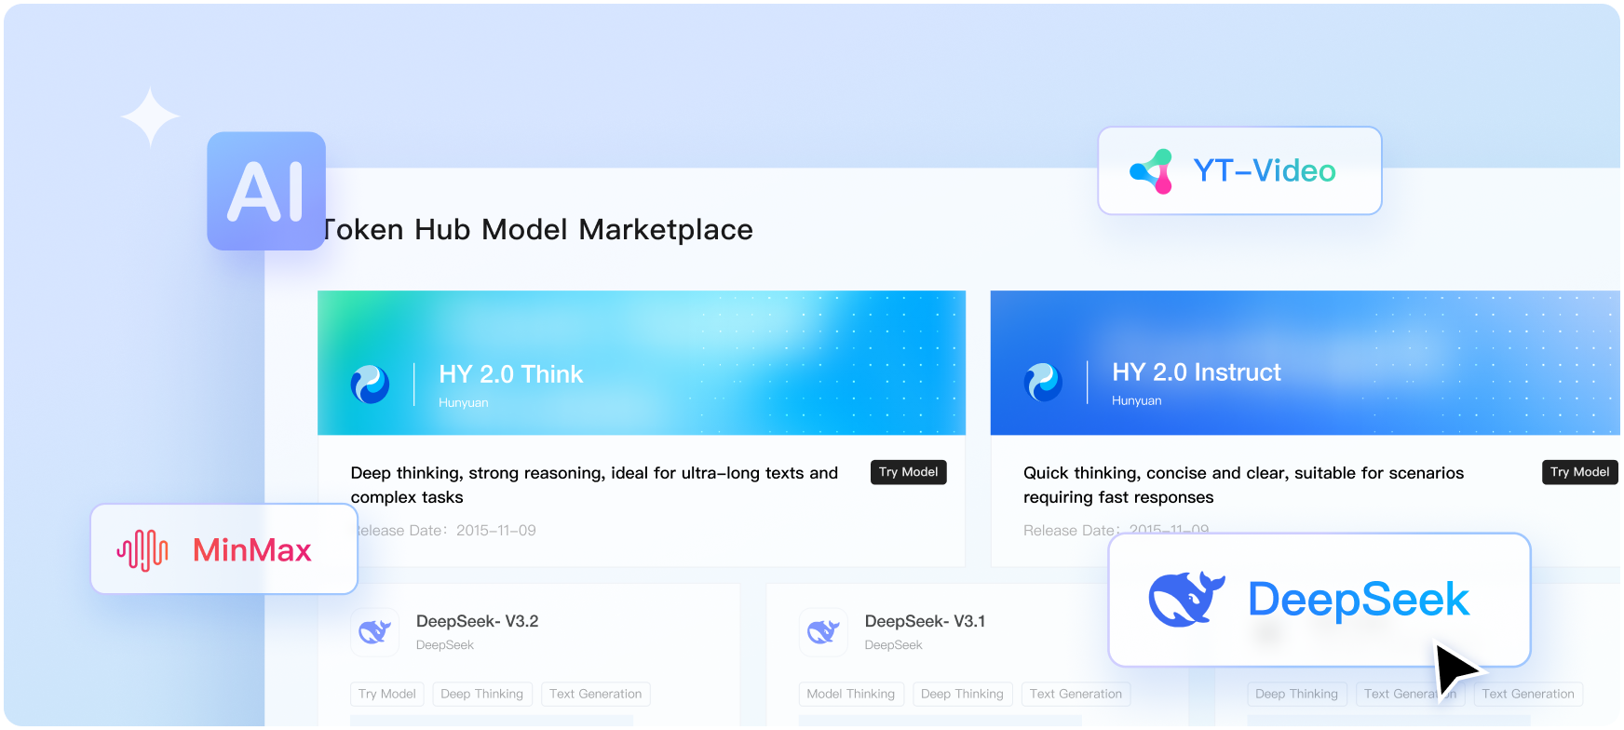Open the HY 2.0 Think banner title
This screenshot has height=730, width=1624.
pos(511,374)
